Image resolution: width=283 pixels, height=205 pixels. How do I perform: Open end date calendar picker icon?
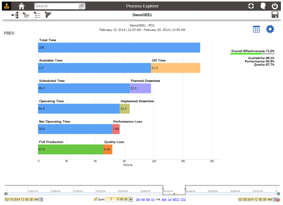(274, 199)
